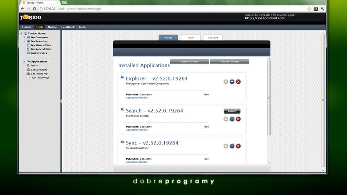Click the Buy TonidoPlug icon
The image size is (347, 195).
click(x=28, y=77)
